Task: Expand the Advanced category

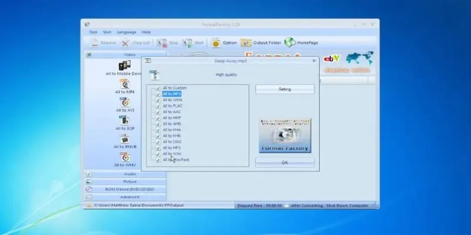Action: pos(125,197)
